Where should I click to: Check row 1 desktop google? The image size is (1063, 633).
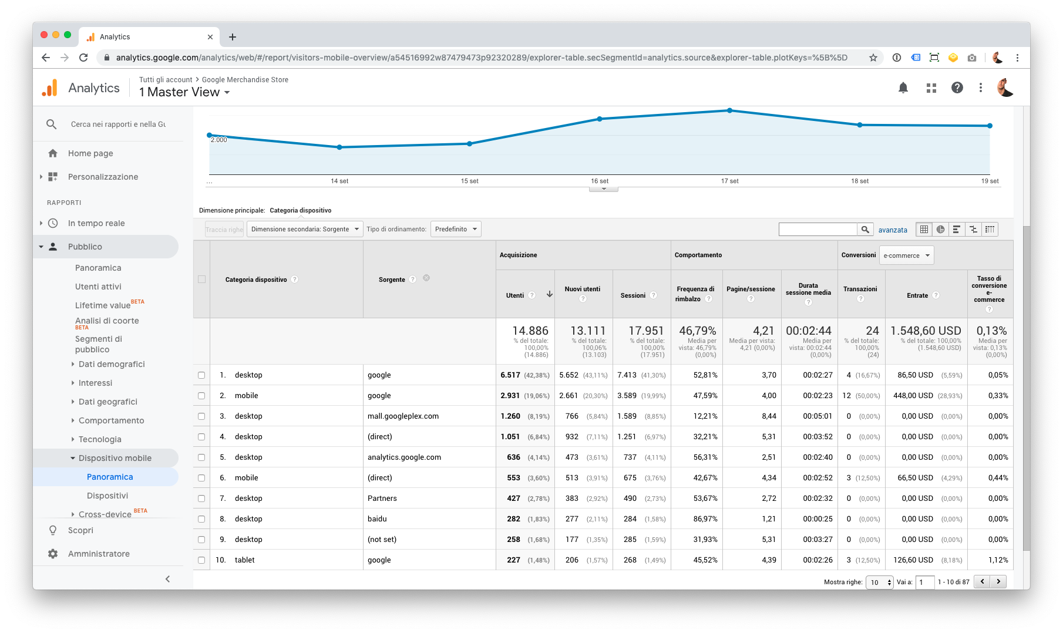pyautogui.click(x=201, y=375)
